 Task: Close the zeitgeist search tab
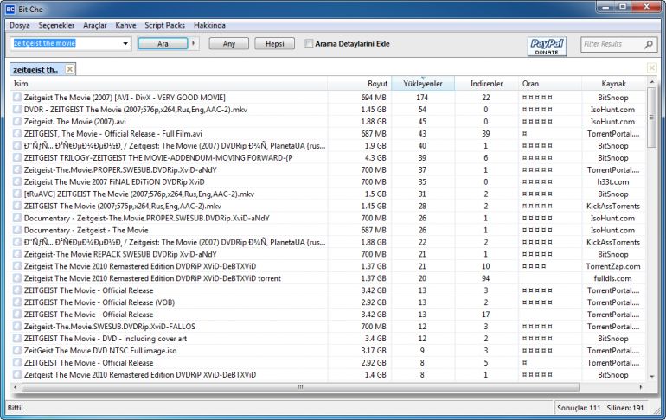pyautogui.click(x=70, y=69)
